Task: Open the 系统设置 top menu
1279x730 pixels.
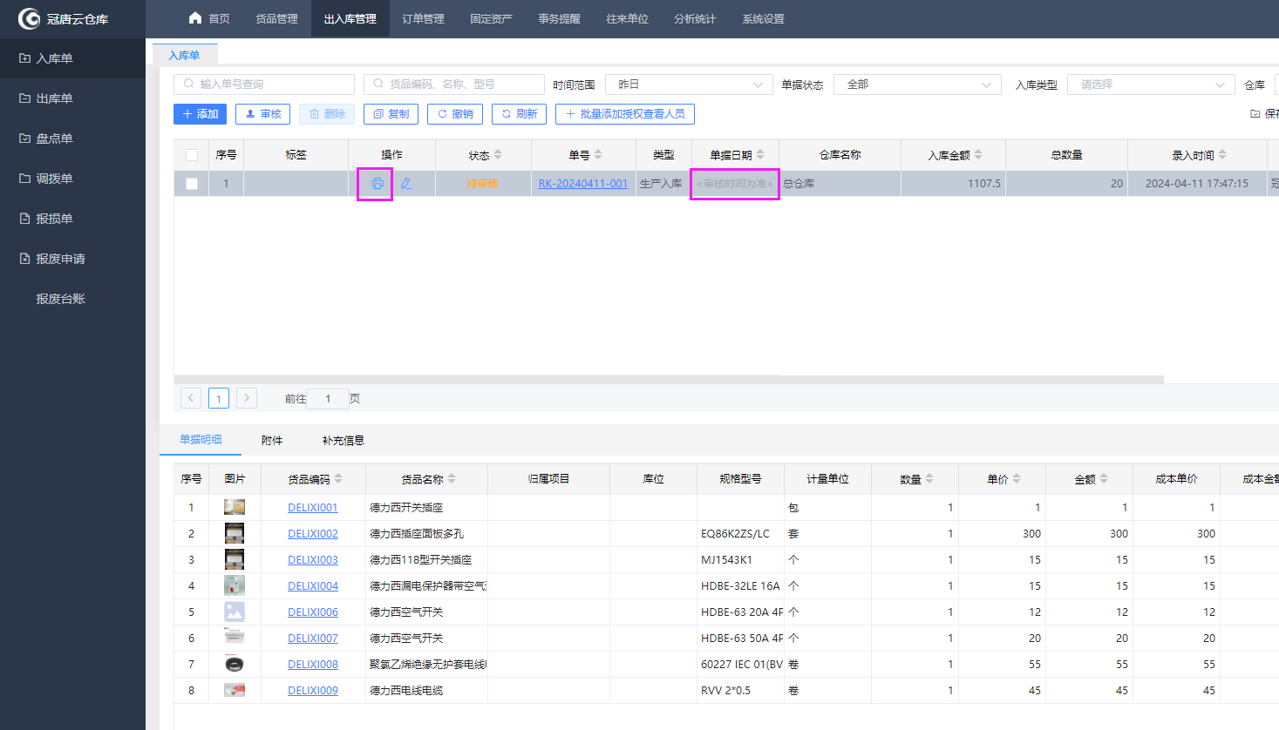Action: click(763, 18)
